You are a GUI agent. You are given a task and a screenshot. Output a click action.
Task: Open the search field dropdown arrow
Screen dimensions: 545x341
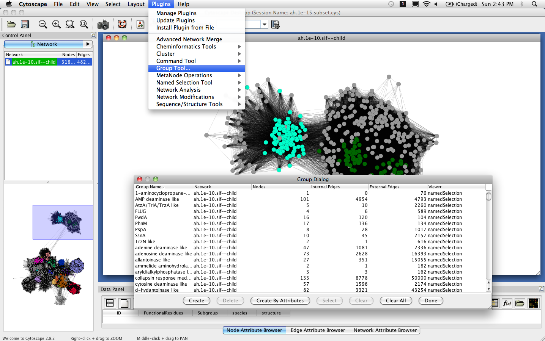pos(265,25)
